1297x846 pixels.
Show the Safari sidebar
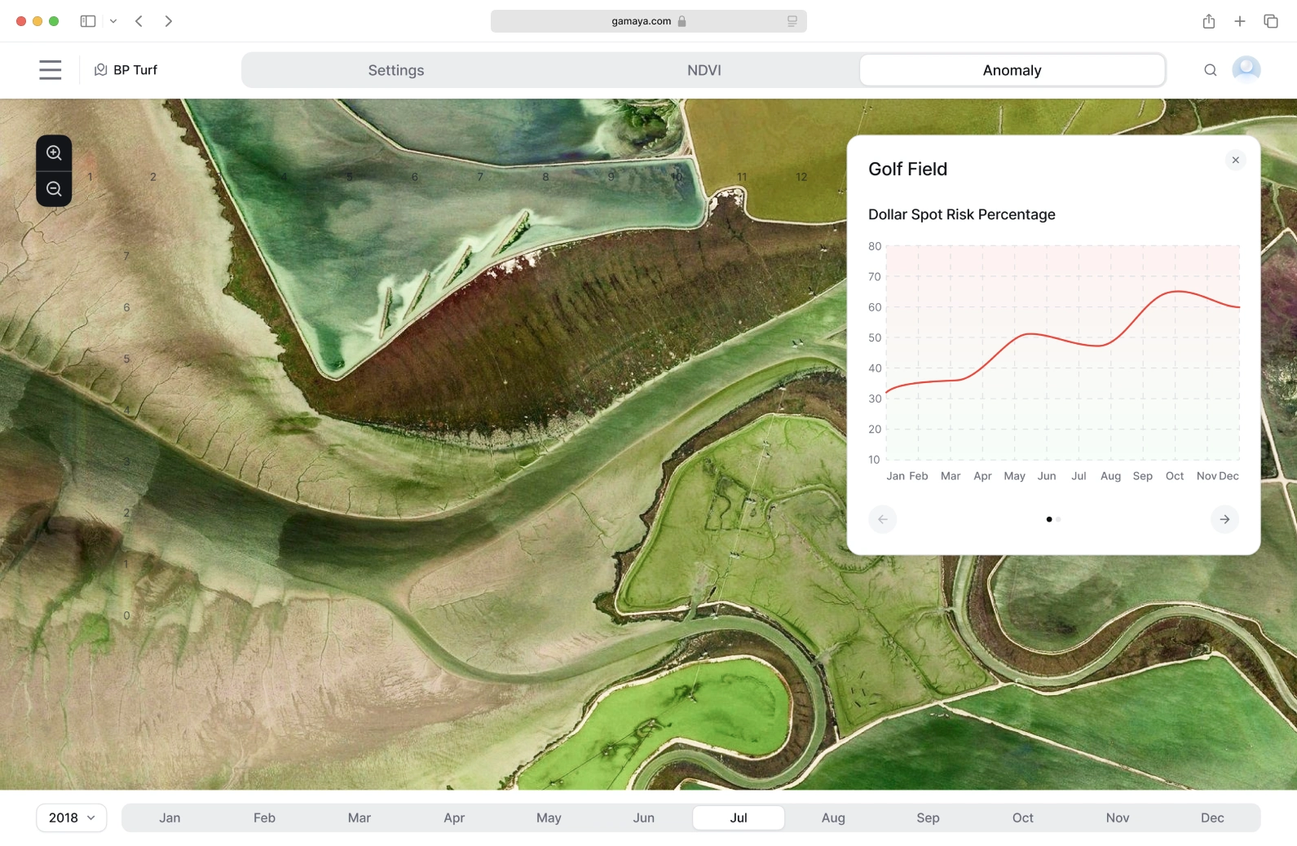click(x=88, y=21)
